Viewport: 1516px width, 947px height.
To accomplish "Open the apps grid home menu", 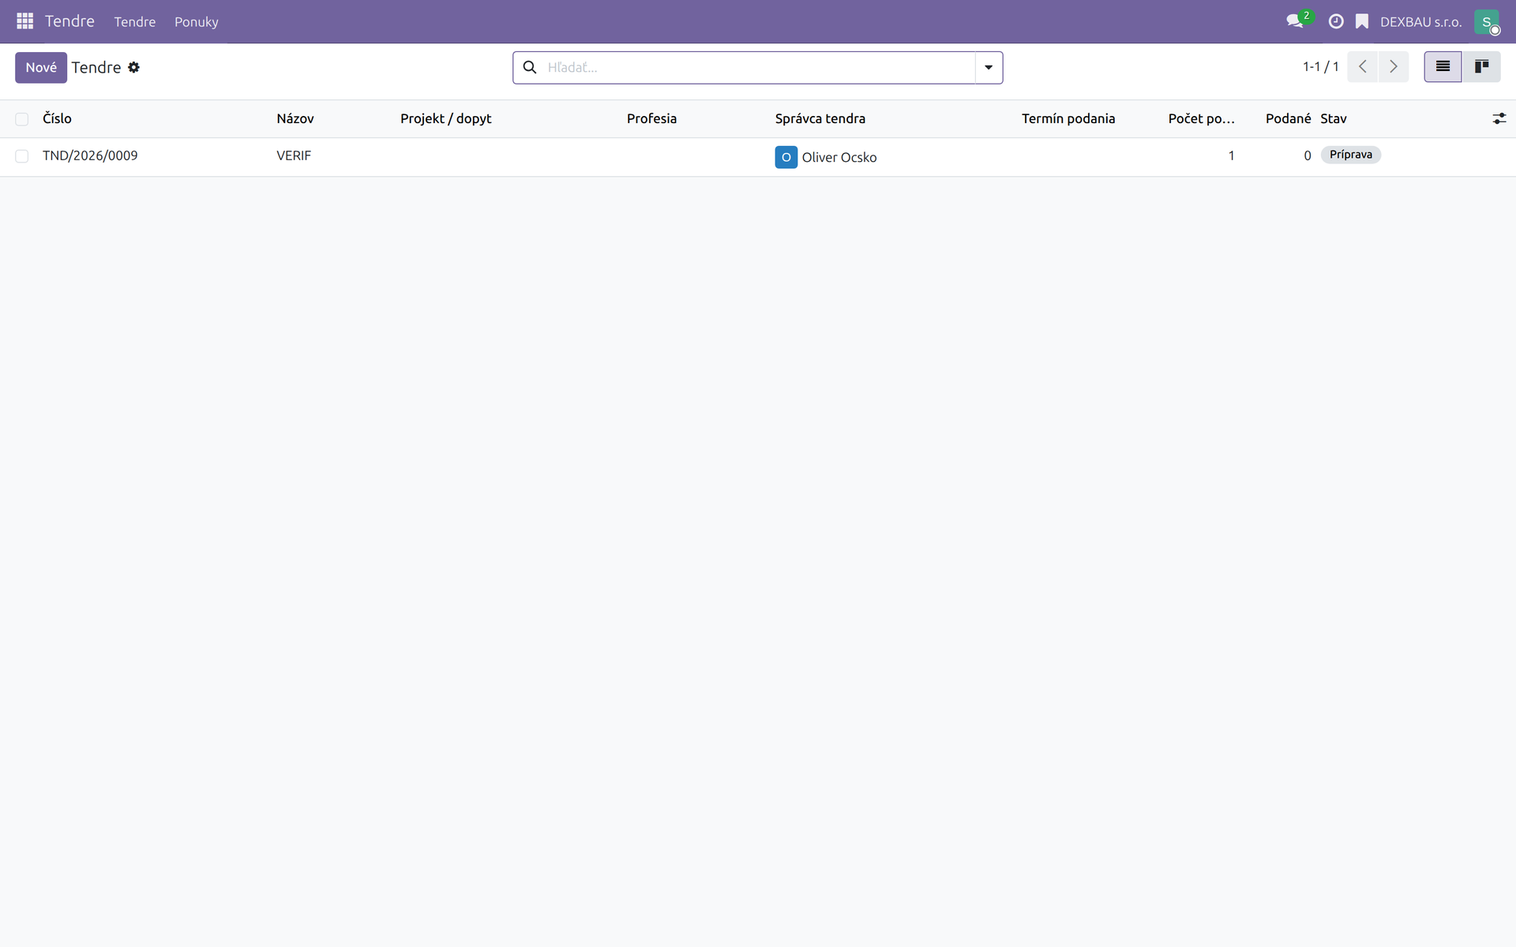I will click(24, 21).
